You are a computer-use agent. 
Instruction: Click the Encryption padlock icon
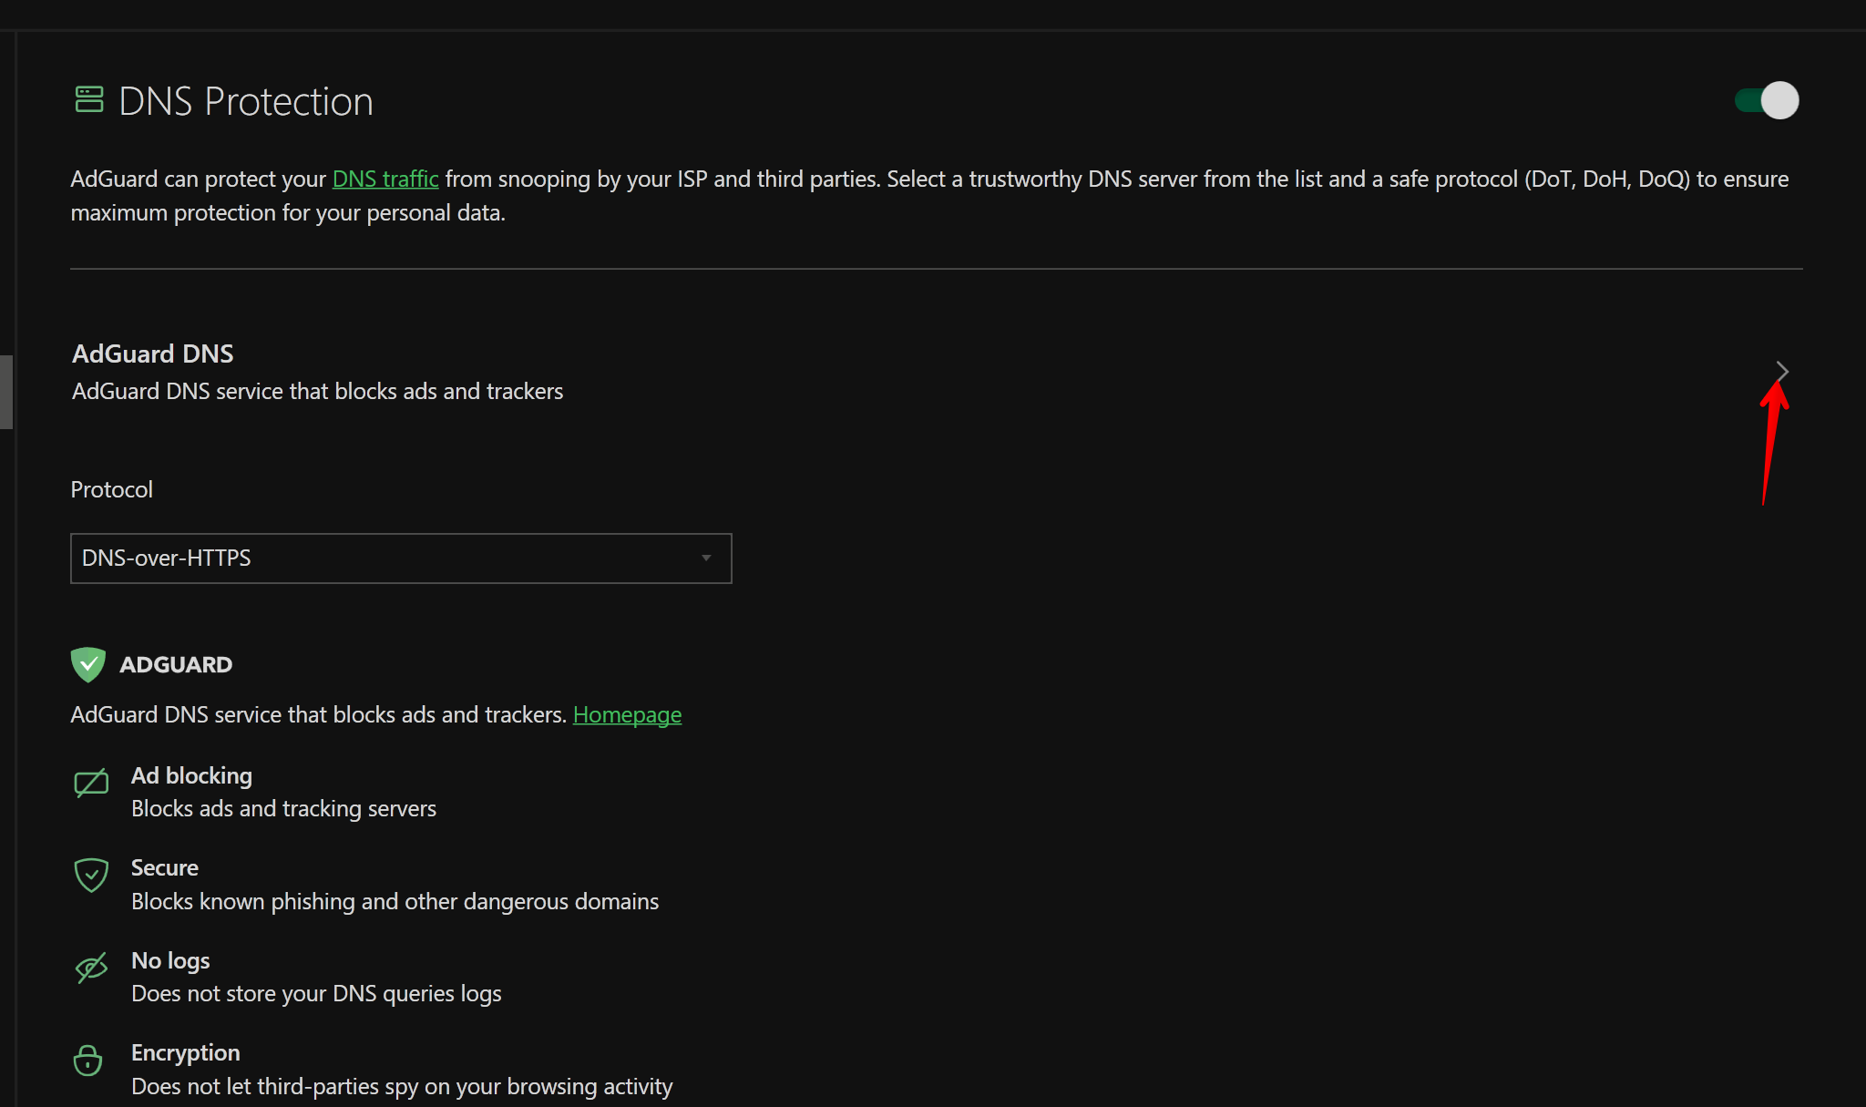coord(88,1060)
